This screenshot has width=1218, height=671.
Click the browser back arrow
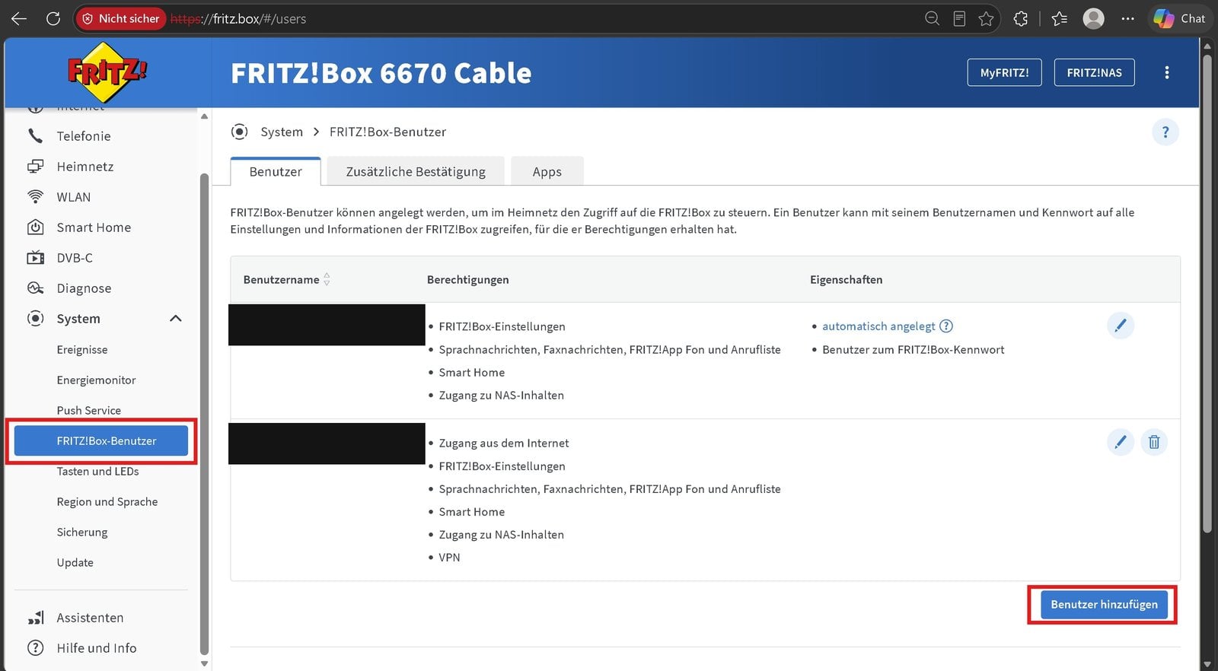click(19, 18)
